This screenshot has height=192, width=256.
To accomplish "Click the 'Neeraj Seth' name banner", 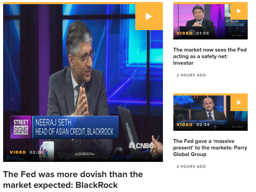I will tap(76, 127).
